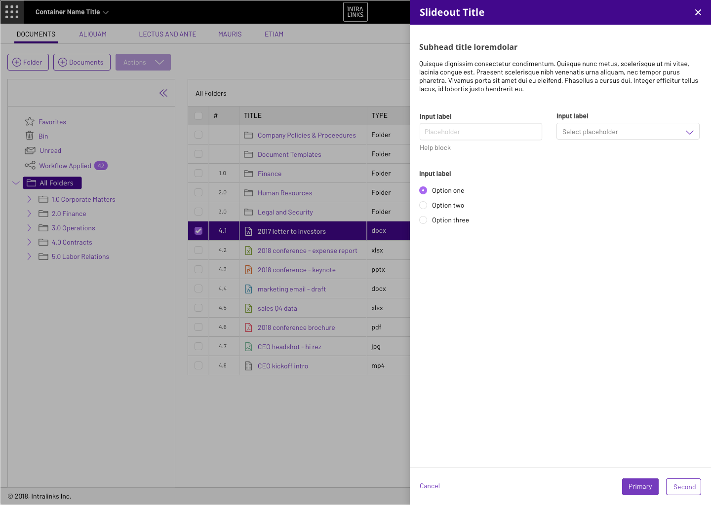
Task: Click the Word icon for marketing email
Action: (249, 289)
